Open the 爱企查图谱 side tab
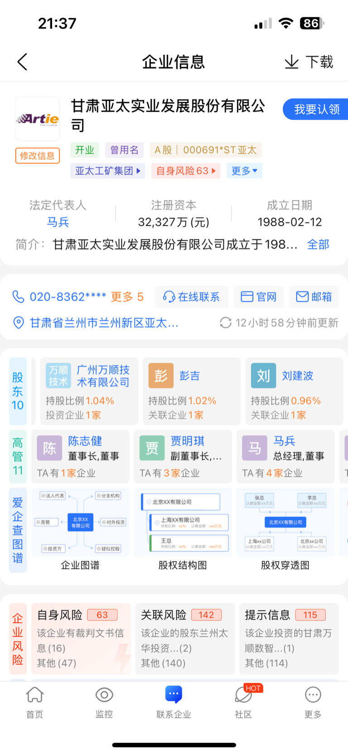Viewport: 348px width, 755px height. point(18,530)
